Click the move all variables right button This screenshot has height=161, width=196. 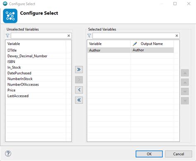(x=79, y=70)
